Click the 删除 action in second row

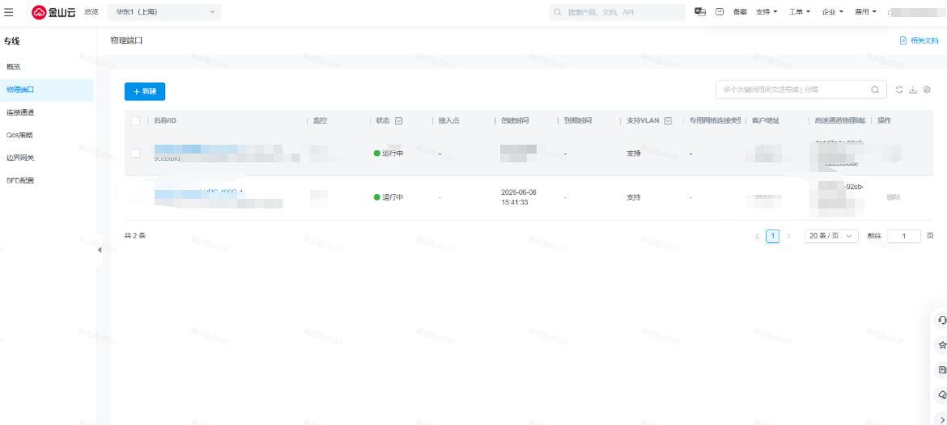(x=894, y=197)
